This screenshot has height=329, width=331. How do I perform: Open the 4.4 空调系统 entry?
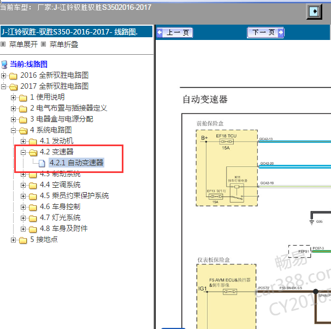[x=60, y=185]
